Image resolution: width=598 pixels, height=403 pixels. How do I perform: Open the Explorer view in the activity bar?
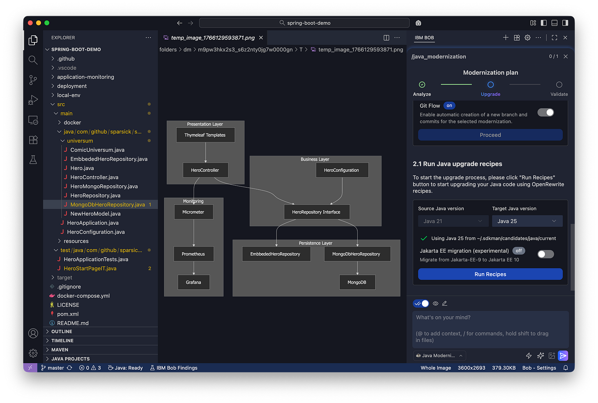tap(33, 40)
